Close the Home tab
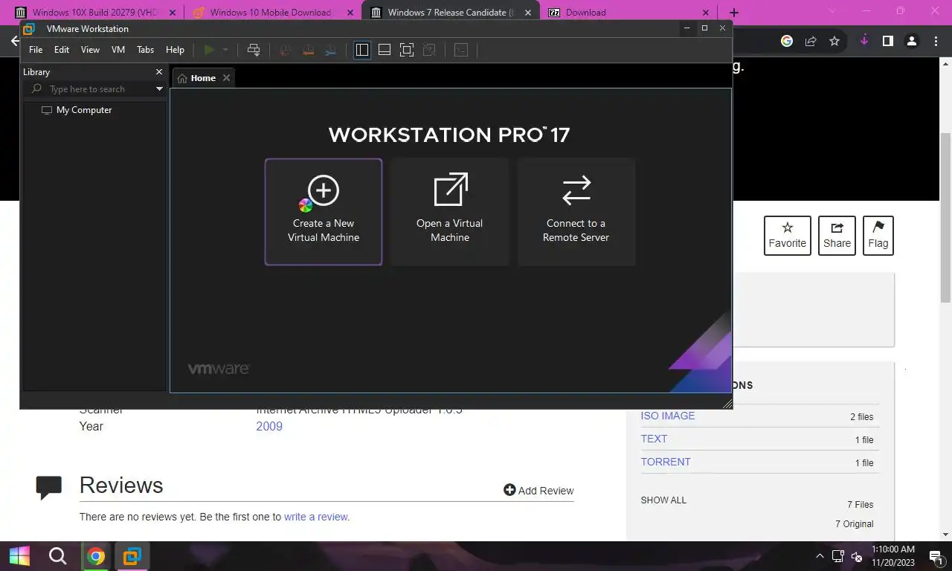 click(226, 78)
